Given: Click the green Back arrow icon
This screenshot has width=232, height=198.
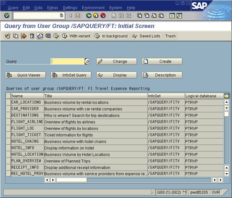Looking at the screenshot, I should coord(89,16).
